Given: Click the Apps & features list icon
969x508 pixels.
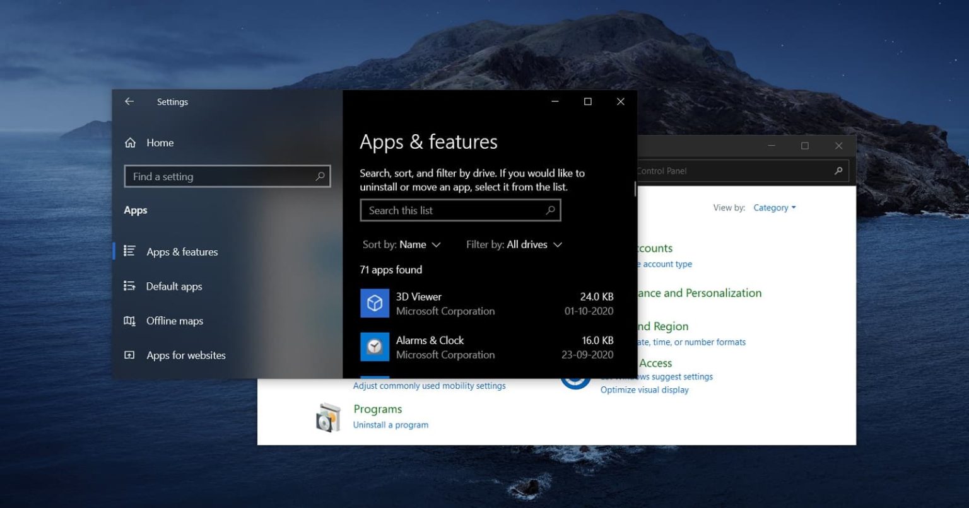Looking at the screenshot, I should pyautogui.click(x=129, y=251).
